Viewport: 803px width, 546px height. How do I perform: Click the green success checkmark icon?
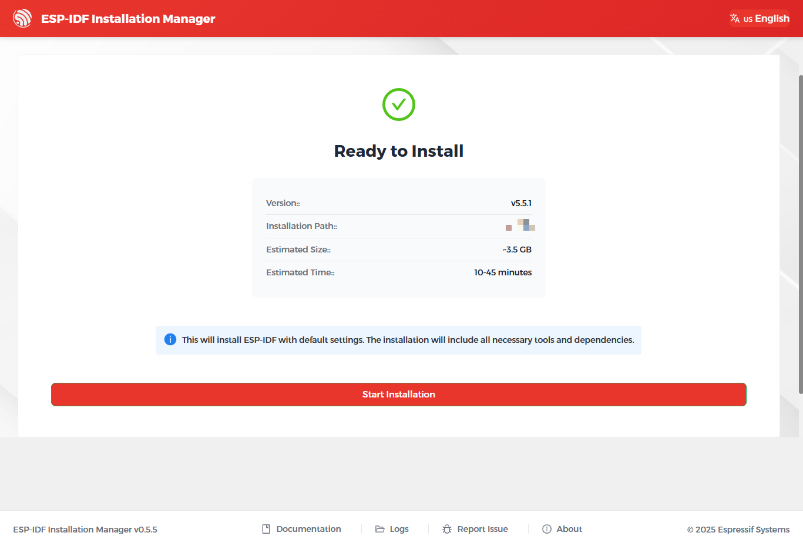(398, 105)
